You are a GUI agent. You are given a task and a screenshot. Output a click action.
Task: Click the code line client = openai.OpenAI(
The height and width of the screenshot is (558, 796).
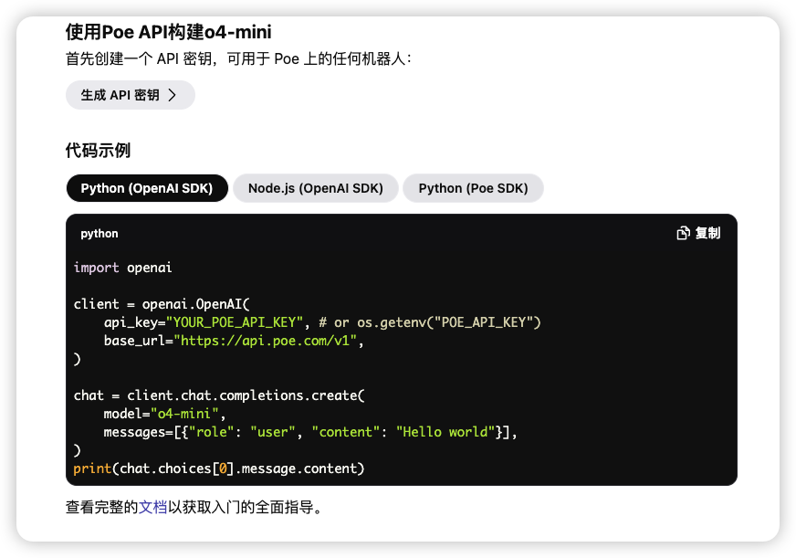(162, 304)
